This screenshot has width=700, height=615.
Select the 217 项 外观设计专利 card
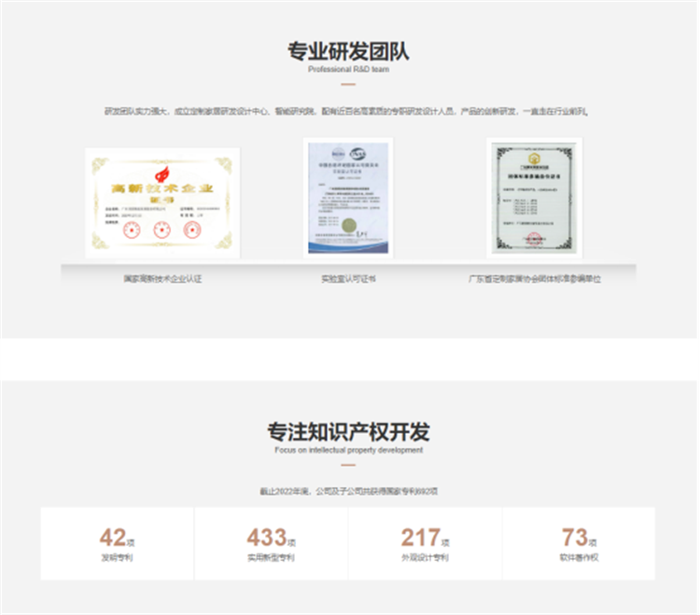pyautogui.click(x=425, y=543)
